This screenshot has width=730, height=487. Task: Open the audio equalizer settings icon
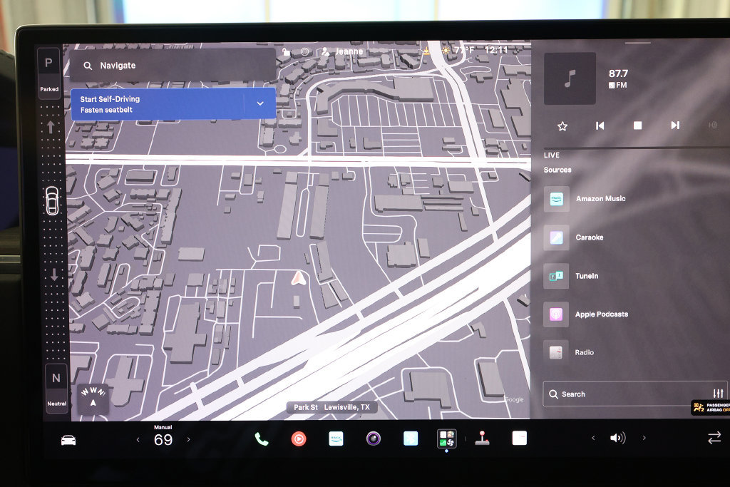[718, 394]
